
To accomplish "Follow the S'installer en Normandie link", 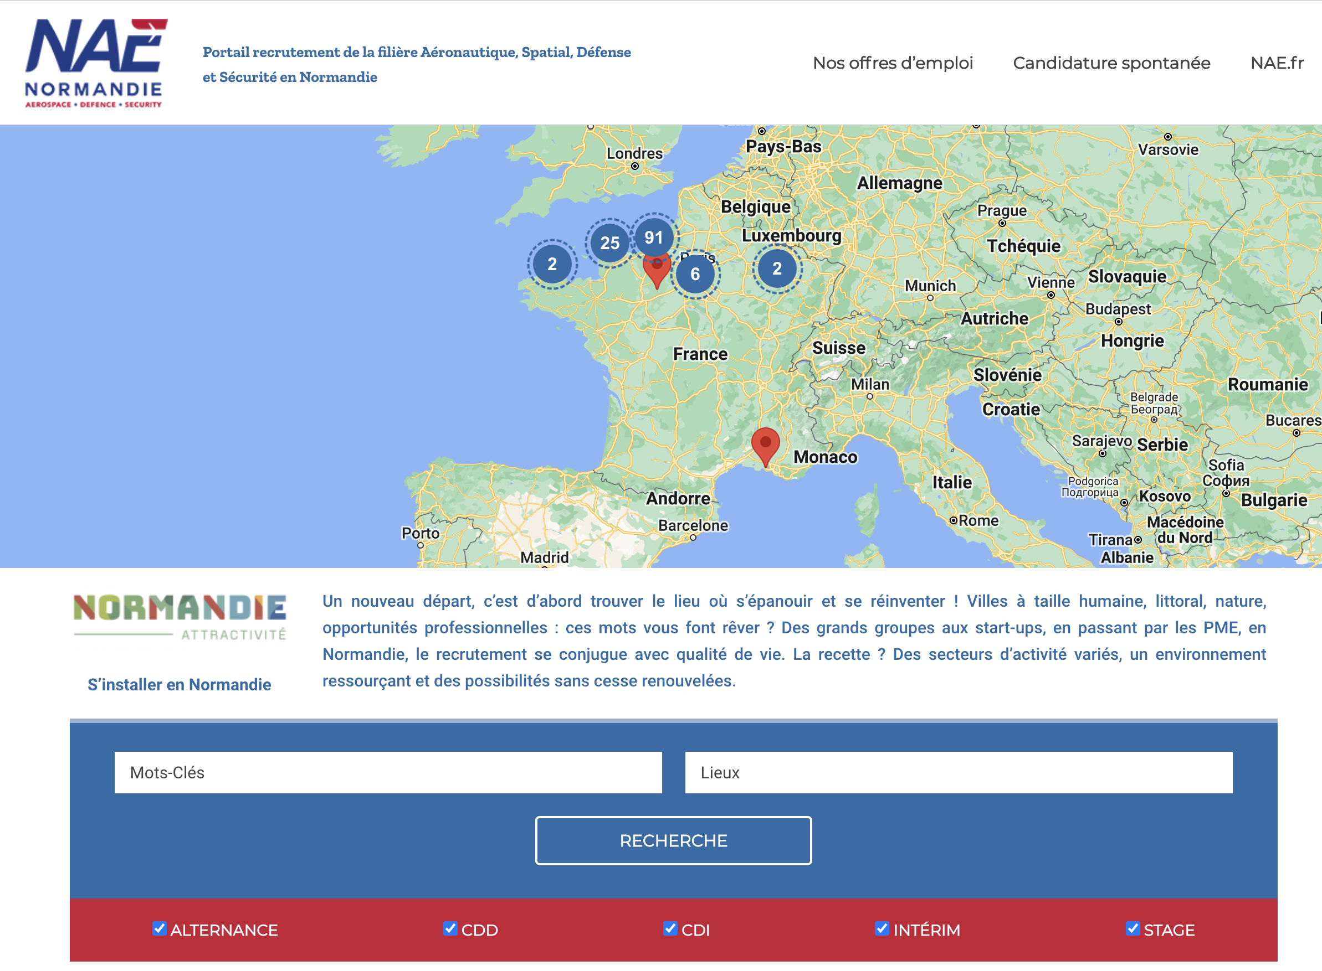I will click(x=180, y=685).
